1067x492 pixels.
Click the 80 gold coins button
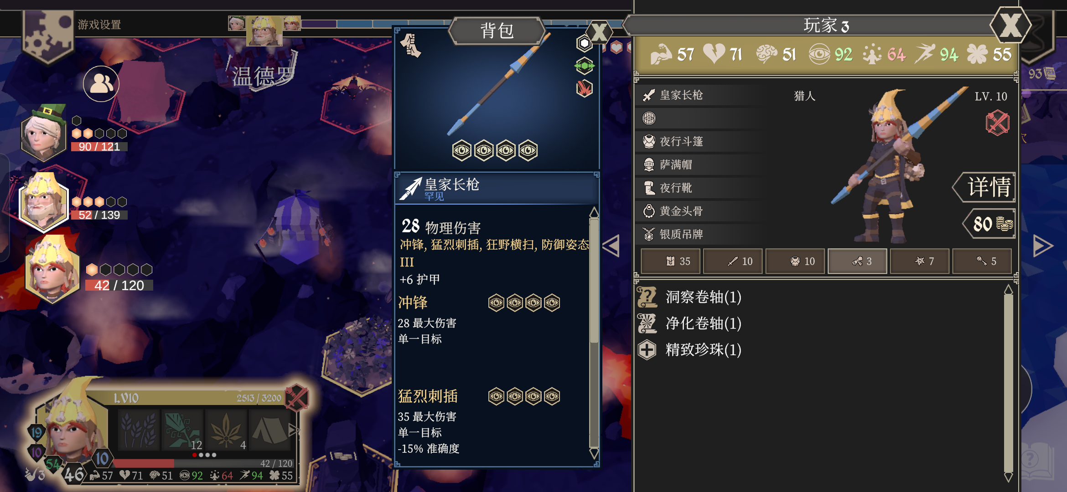989,224
